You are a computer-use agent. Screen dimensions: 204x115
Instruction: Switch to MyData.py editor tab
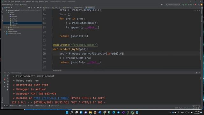pyautogui.click(x=79, y=8)
